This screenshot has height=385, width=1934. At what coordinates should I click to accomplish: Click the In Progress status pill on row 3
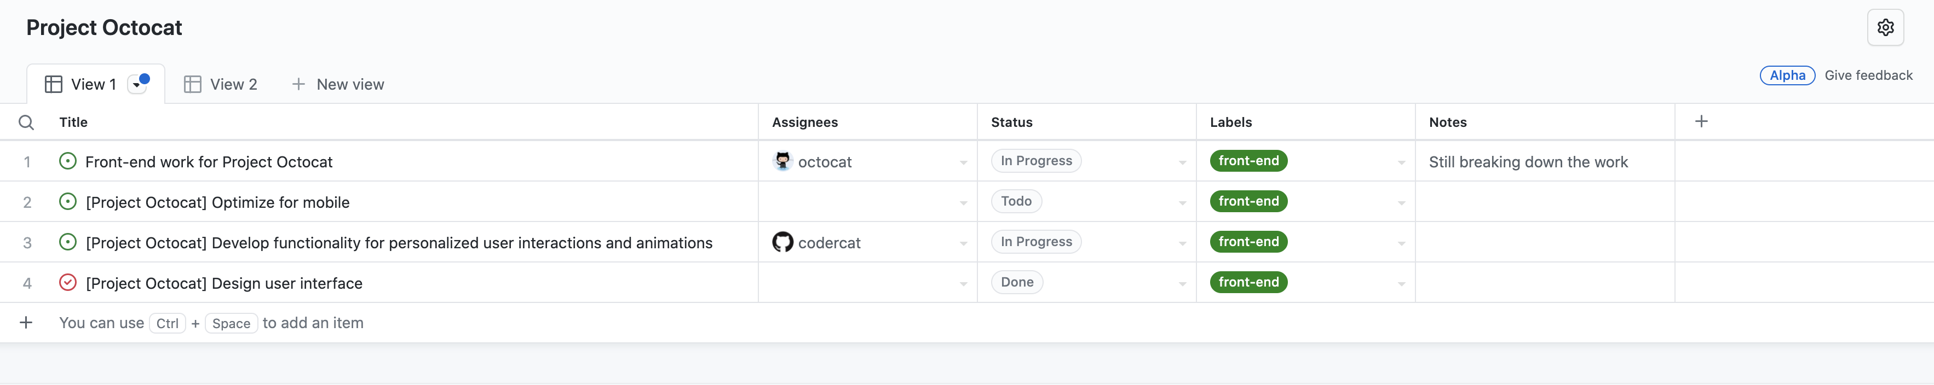1035,241
